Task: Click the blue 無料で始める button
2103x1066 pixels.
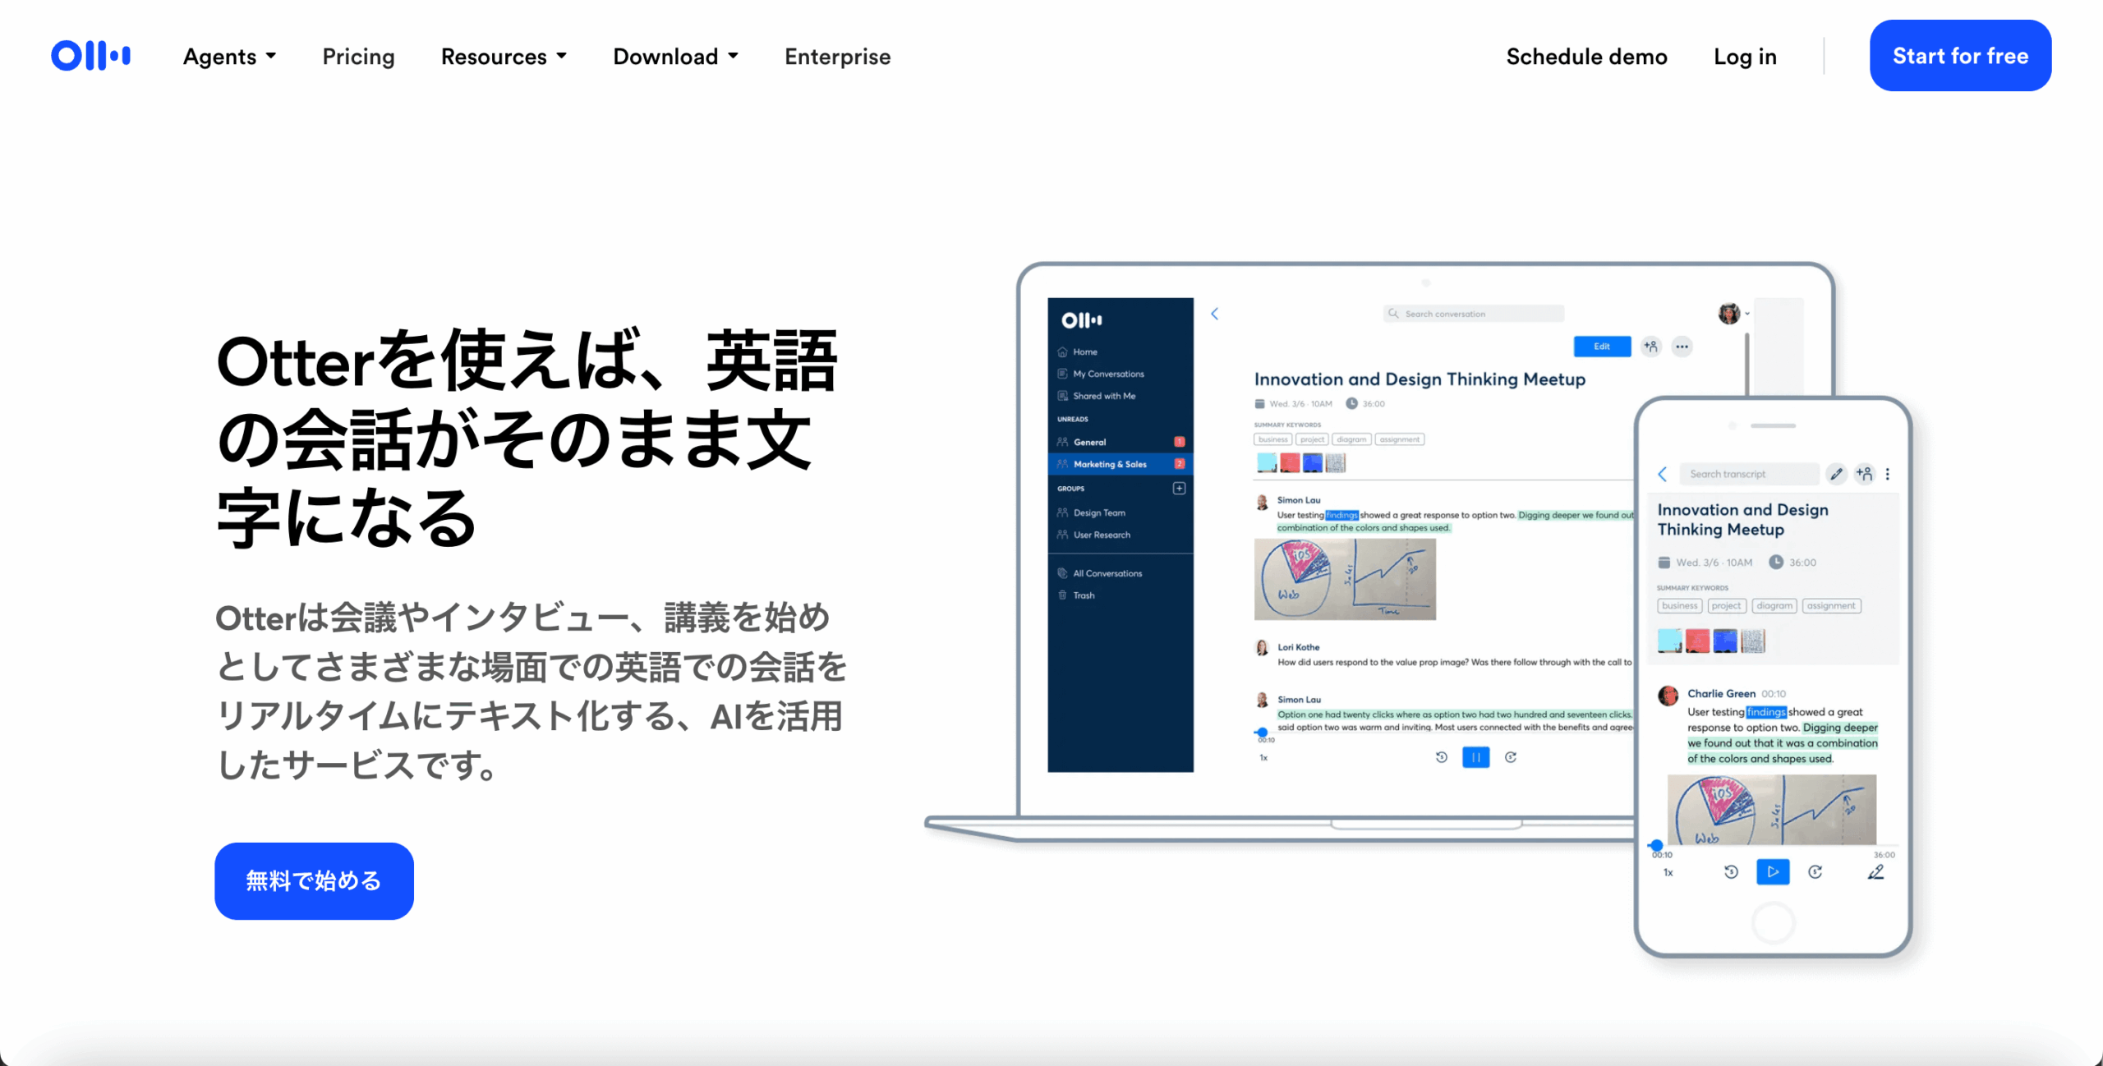Action: (314, 880)
